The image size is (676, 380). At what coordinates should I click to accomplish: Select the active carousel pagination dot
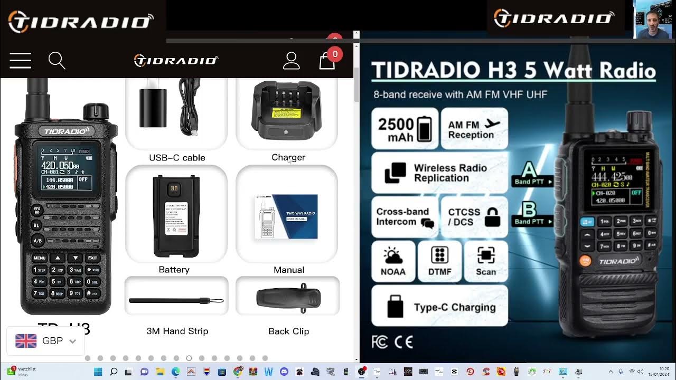pyautogui.click(x=189, y=358)
